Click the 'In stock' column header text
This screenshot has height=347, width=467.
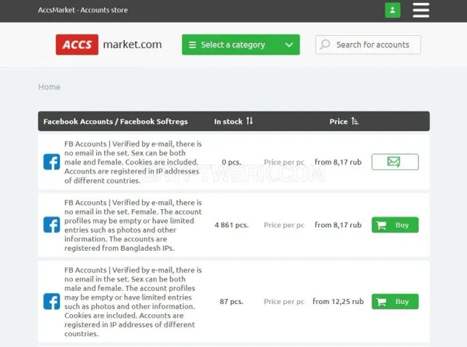[228, 122]
